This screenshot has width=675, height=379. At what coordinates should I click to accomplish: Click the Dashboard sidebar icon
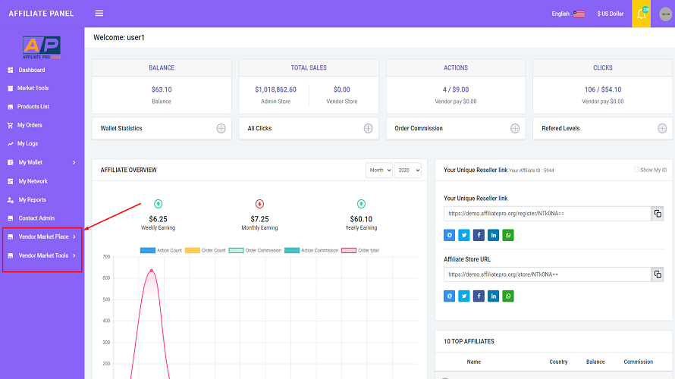pos(11,70)
